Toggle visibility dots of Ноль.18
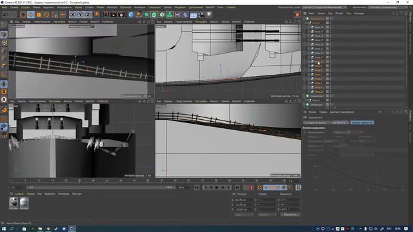The height and width of the screenshot is (232, 413). point(330,27)
